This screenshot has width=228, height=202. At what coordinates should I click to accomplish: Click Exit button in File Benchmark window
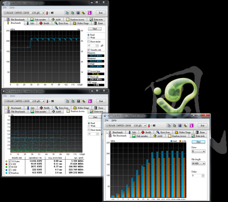click(203, 125)
